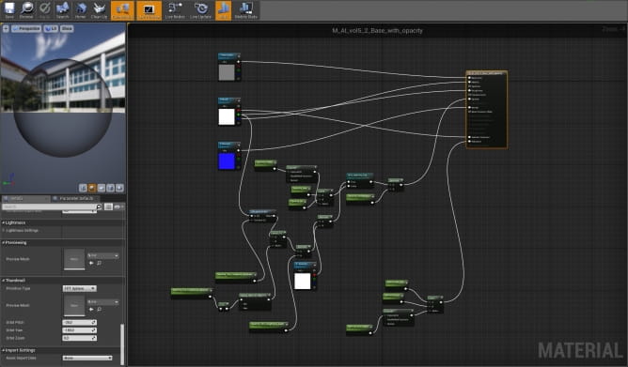Screen dimensions: 628x367
Task: Open the property matrix grid icon
Action: [108, 206]
